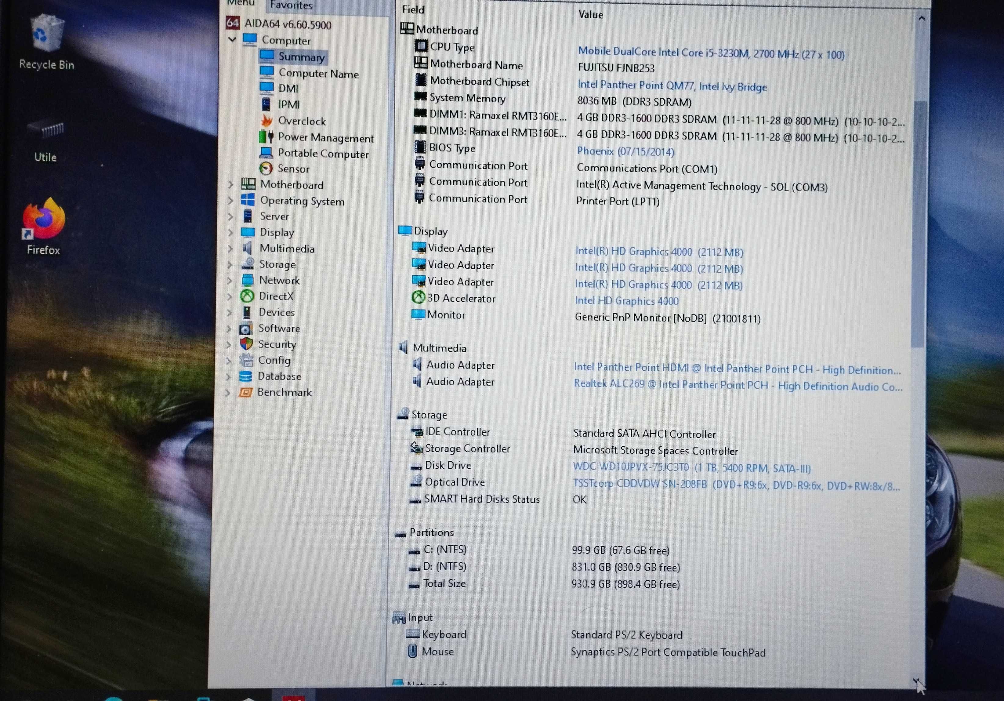This screenshot has height=701, width=1004.
Task: Expand the Security tree node
Action: (228, 345)
